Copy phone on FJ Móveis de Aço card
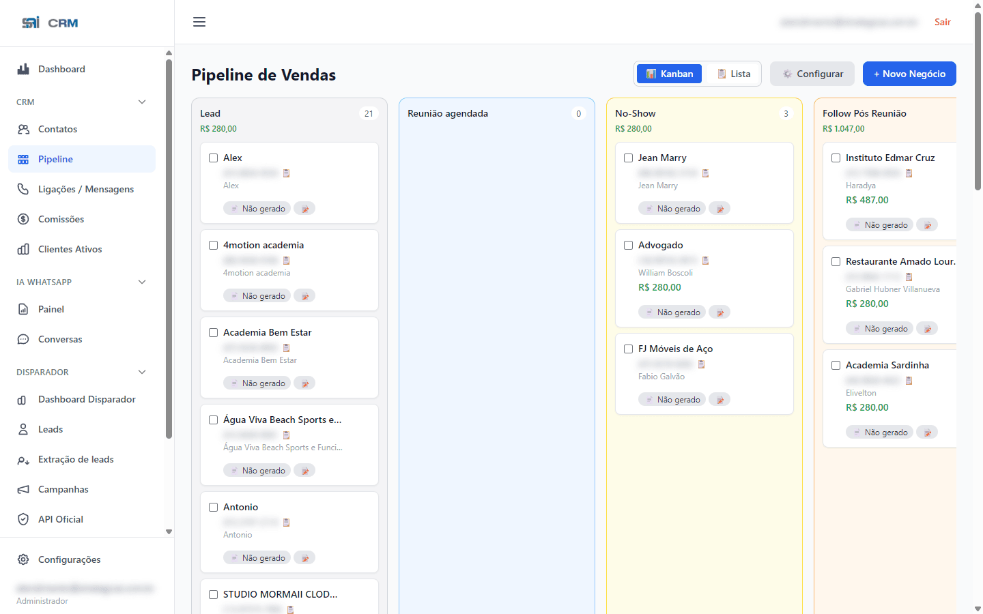 [x=702, y=364]
